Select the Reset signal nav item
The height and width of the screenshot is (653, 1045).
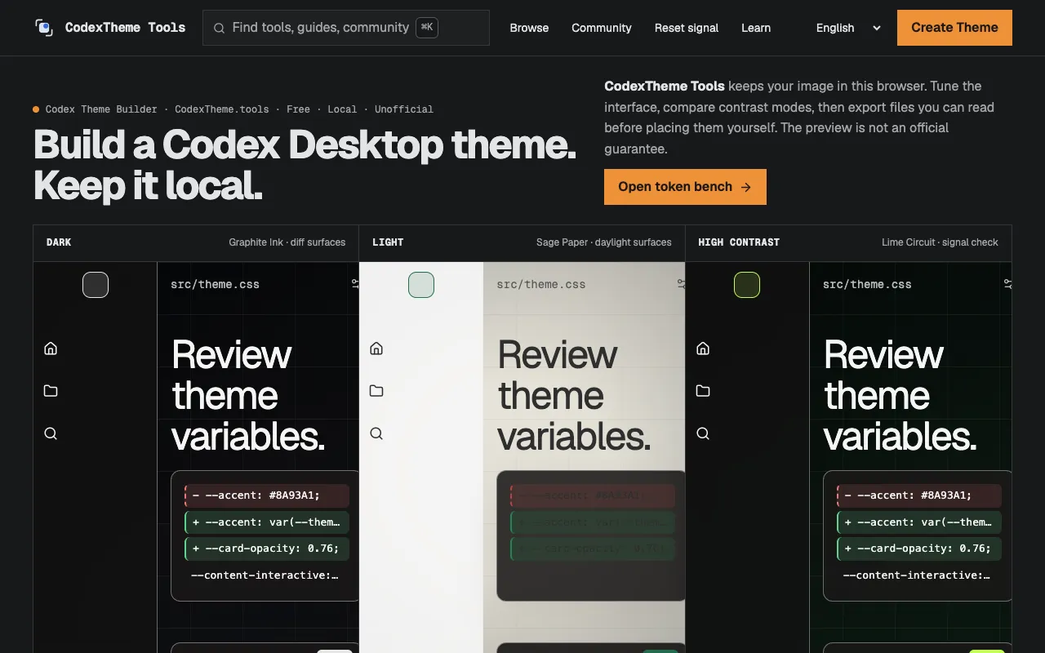687,28
